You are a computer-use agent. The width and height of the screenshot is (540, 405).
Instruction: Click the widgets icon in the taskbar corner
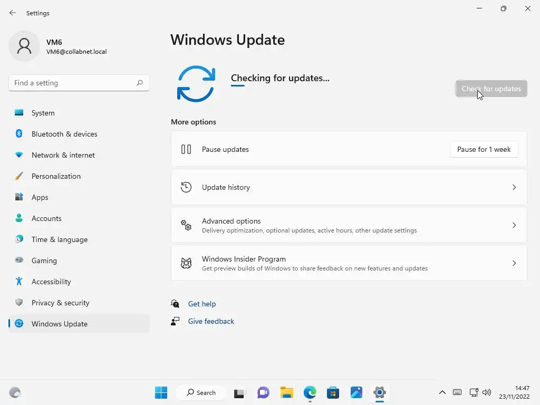tap(15, 392)
